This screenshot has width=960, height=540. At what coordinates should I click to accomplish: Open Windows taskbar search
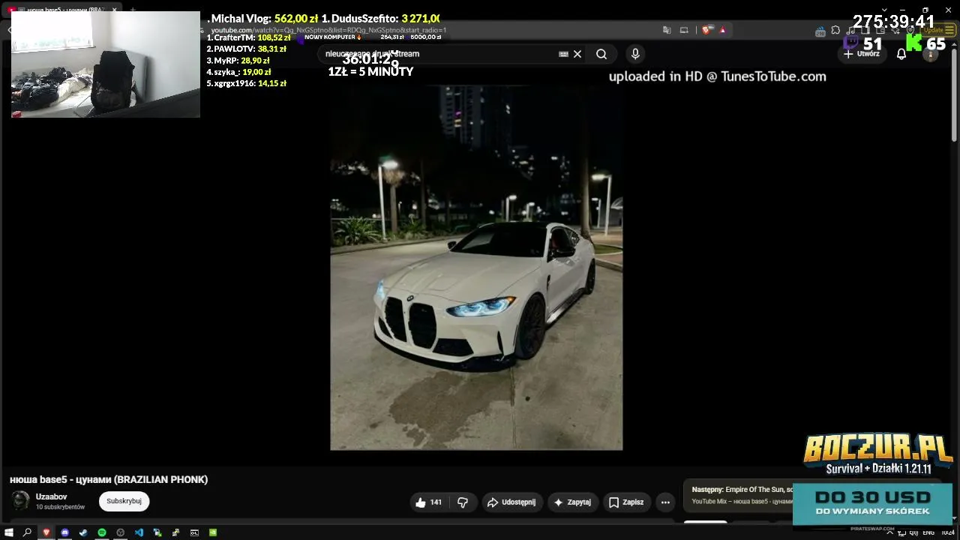[28, 532]
